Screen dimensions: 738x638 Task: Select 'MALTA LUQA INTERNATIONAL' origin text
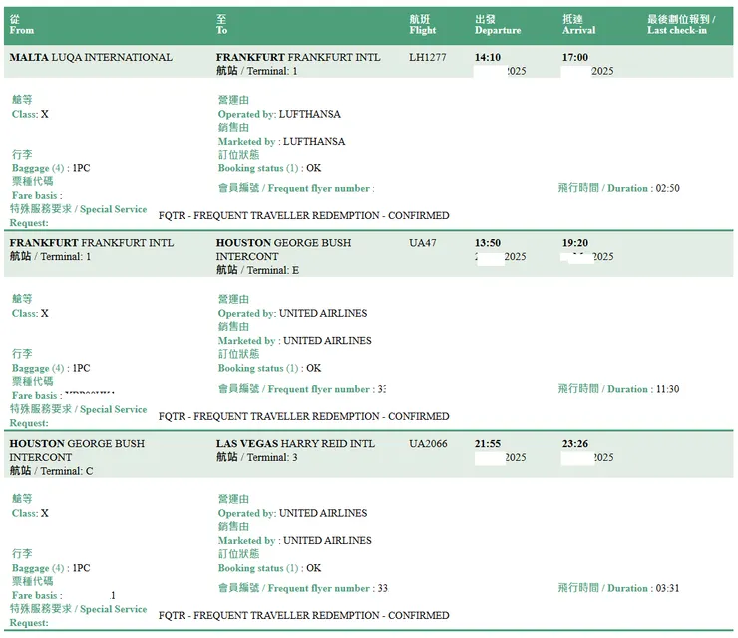(91, 58)
